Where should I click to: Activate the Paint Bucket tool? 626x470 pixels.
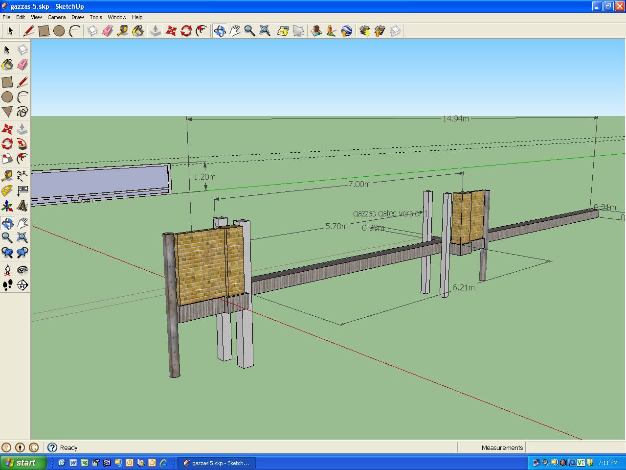point(7,64)
